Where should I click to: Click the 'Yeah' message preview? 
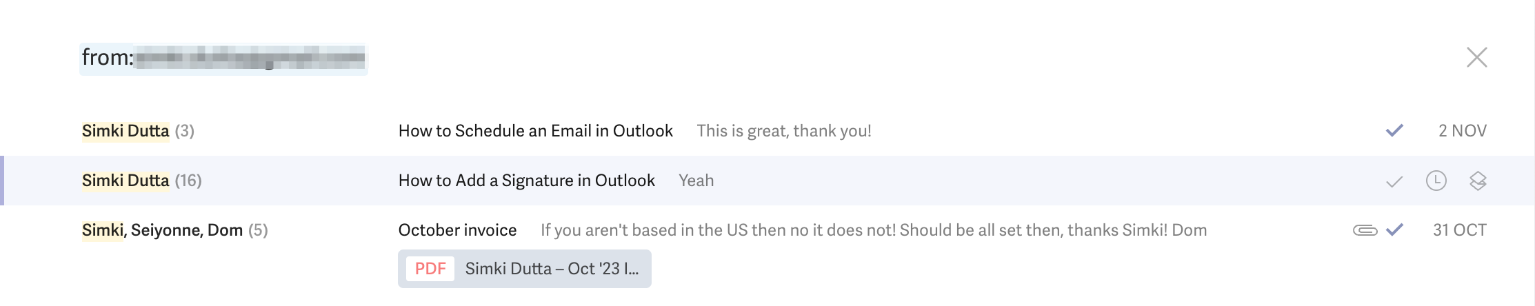tap(696, 181)
